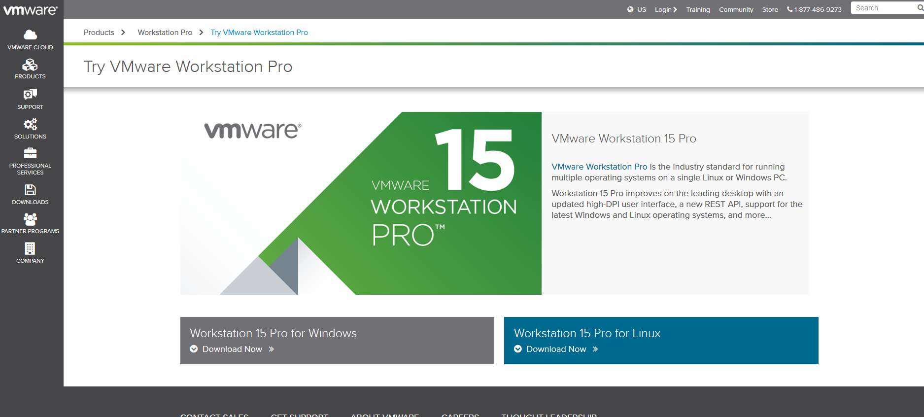Click the chevron after Products breadcrumb

[x=123, y=33]
